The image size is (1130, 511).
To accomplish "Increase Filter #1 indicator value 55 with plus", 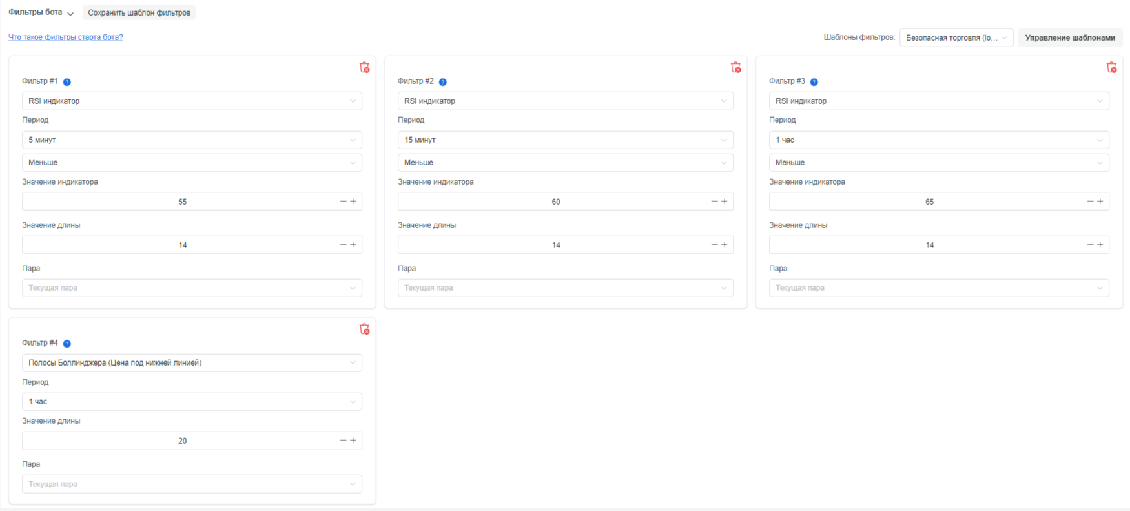I will tap(353, 202).
